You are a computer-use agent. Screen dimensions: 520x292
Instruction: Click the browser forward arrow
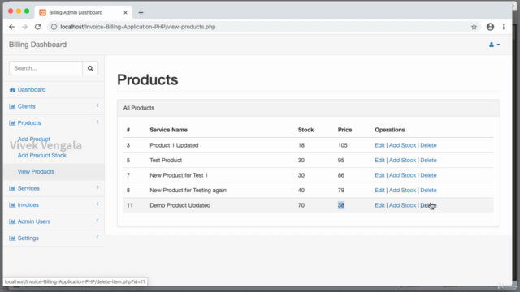[24, 27]
